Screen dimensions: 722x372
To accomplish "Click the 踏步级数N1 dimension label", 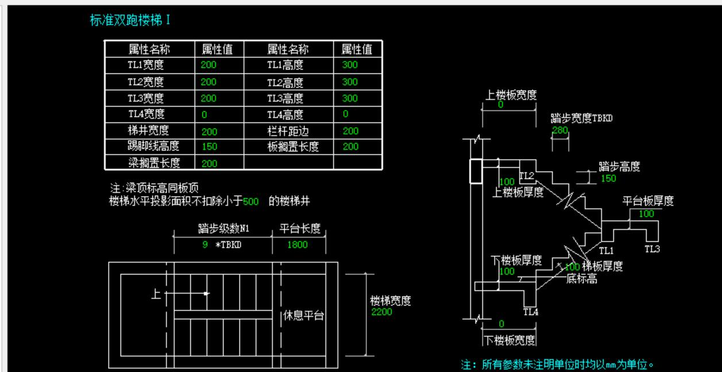I will tap(223, 228).
